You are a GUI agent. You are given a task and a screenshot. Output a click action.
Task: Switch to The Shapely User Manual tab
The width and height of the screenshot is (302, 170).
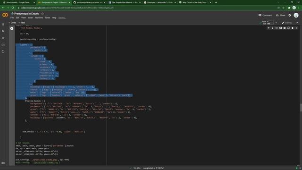pyautogui.click(x=125, y=2)
